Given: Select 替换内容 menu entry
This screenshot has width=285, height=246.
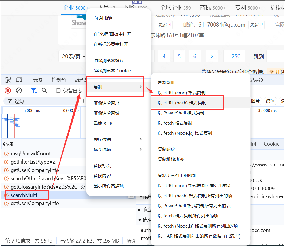Looking at the screenshot, I should [102, 176].
